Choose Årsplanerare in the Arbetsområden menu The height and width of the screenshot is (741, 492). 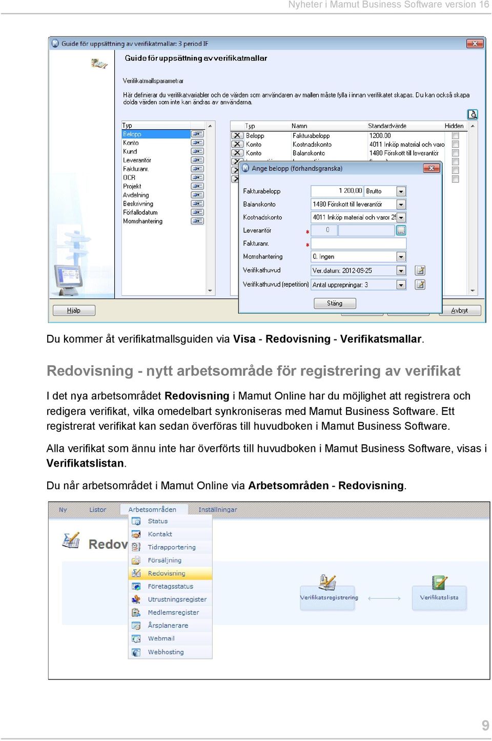point(170,626)
